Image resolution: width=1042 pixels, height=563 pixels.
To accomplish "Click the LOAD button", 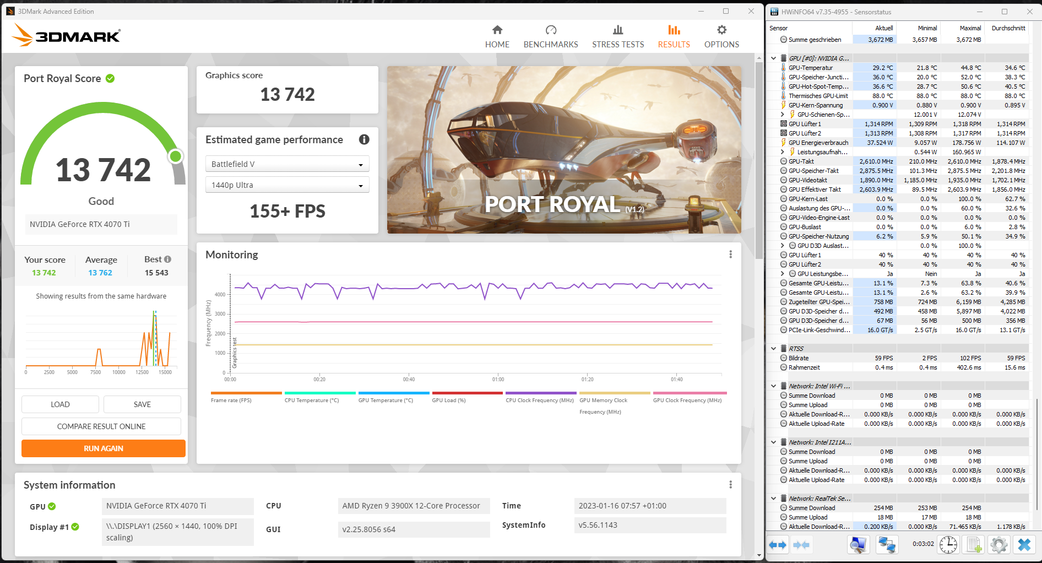I will [x=60, y=404].
